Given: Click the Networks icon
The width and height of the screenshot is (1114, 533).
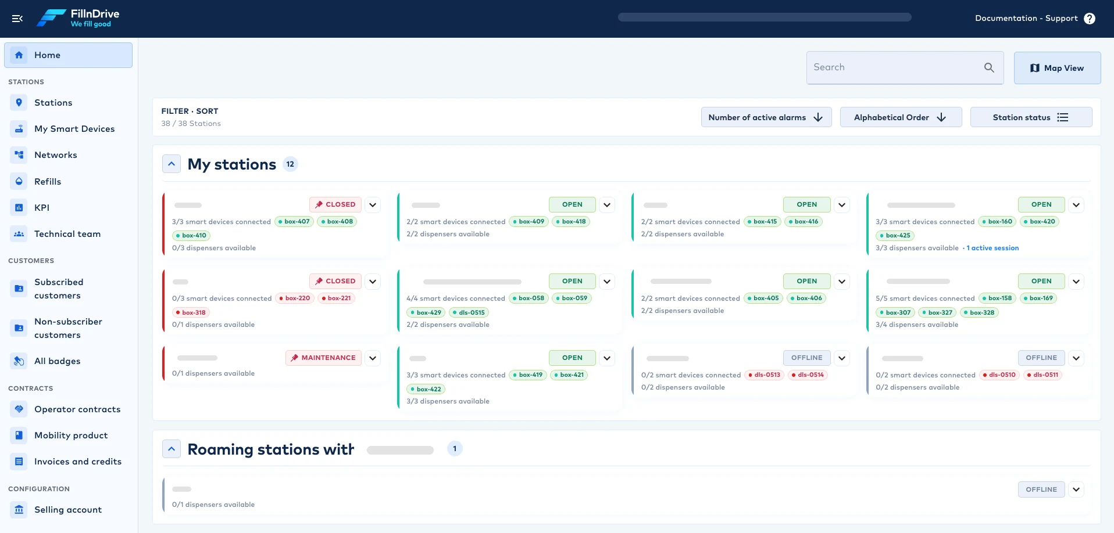Looking at the screenshot, I should click(19, 155).
